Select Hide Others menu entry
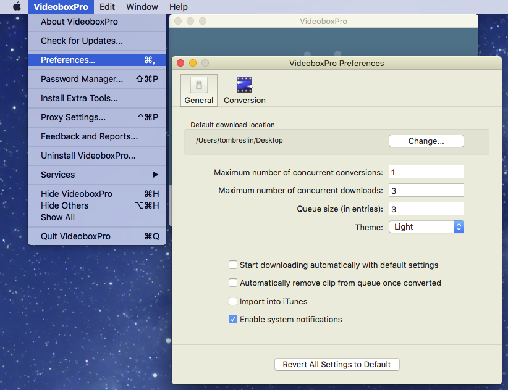Viewport: 508px width, 390px height. [x=97, y=205]
